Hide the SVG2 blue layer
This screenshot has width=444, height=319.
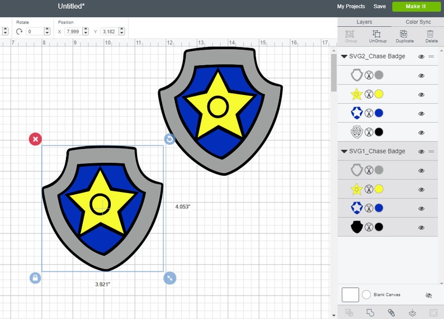point(421,114)
